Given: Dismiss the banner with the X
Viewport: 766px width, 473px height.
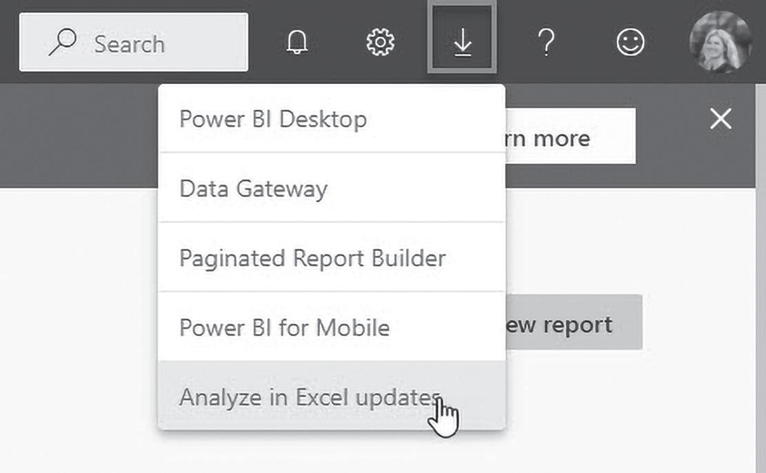Looking at the screenshot, I should (720, 119).
